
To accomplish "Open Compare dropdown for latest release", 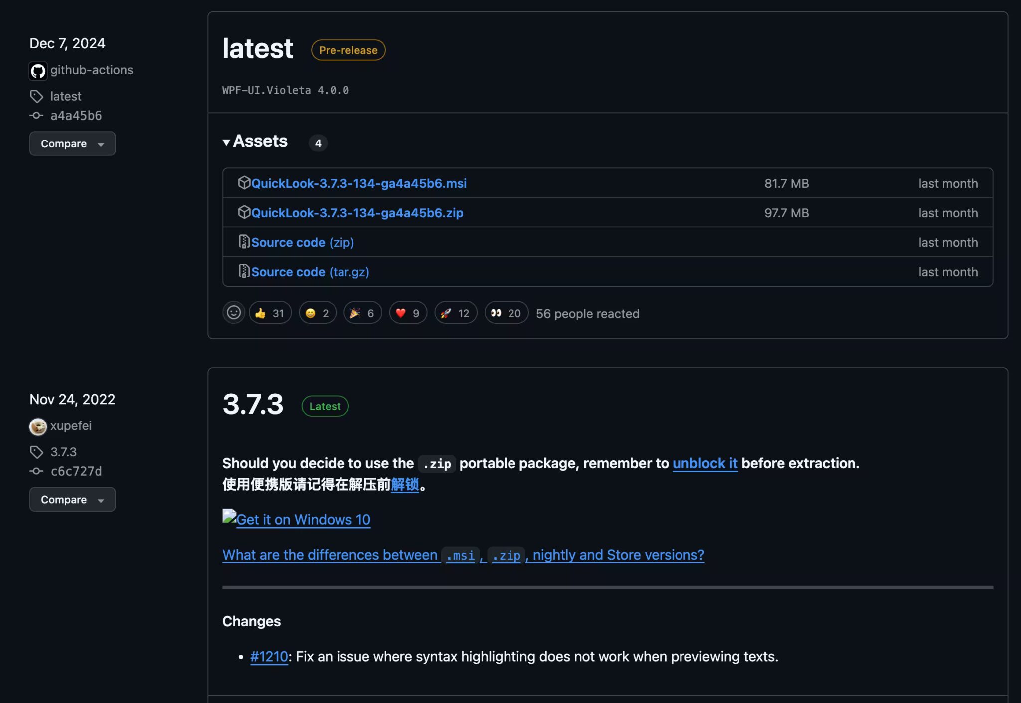I will pyautogui.click(x=72, y=143).
